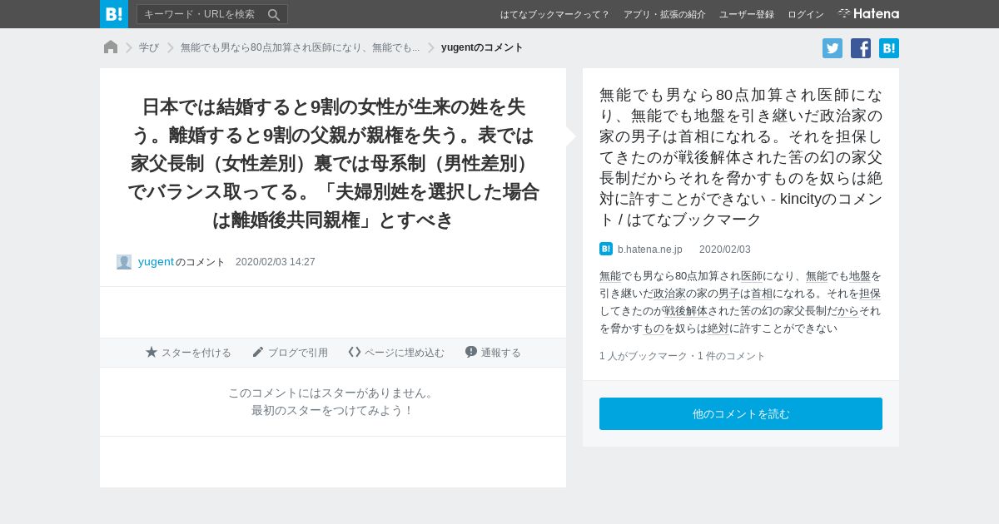This screenshot has height=524, width=999.
Task: Click the sidebar date 2020/02/03
Action: [725, 250]
